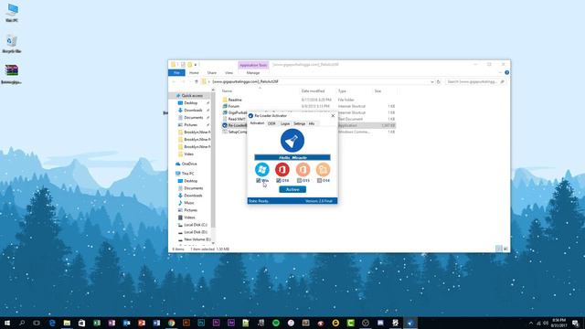The height and width of the screenshot is (329, 585).
Task: Open the Settings tab in Re-Loader
Action: click(299, 123)
